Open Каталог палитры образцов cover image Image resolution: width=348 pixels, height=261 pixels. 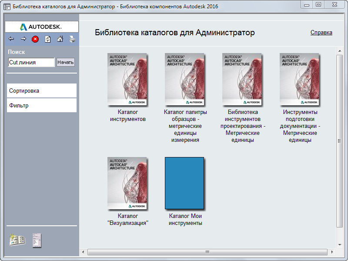(x=184, y=79)
